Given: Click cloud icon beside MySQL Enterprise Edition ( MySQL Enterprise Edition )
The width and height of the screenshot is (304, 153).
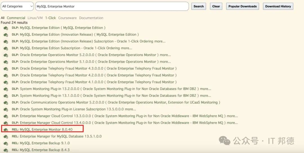Looking at the screenshot, I should pos(6,28).
